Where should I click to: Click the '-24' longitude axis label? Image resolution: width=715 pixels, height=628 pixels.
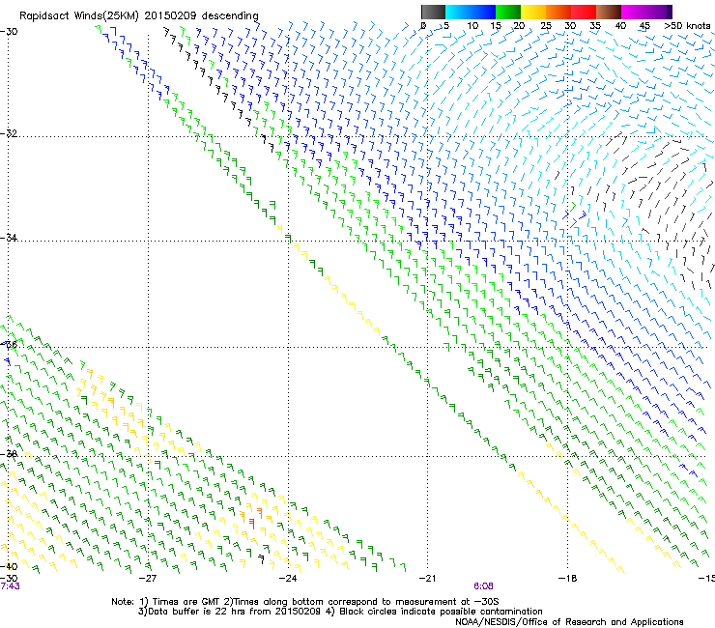[x=288, y=579]
